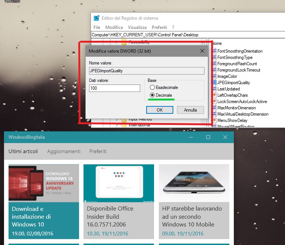Click the Nome valore field JPEGImportQuality
285x245 pixels.
click(x=147, y=71)
